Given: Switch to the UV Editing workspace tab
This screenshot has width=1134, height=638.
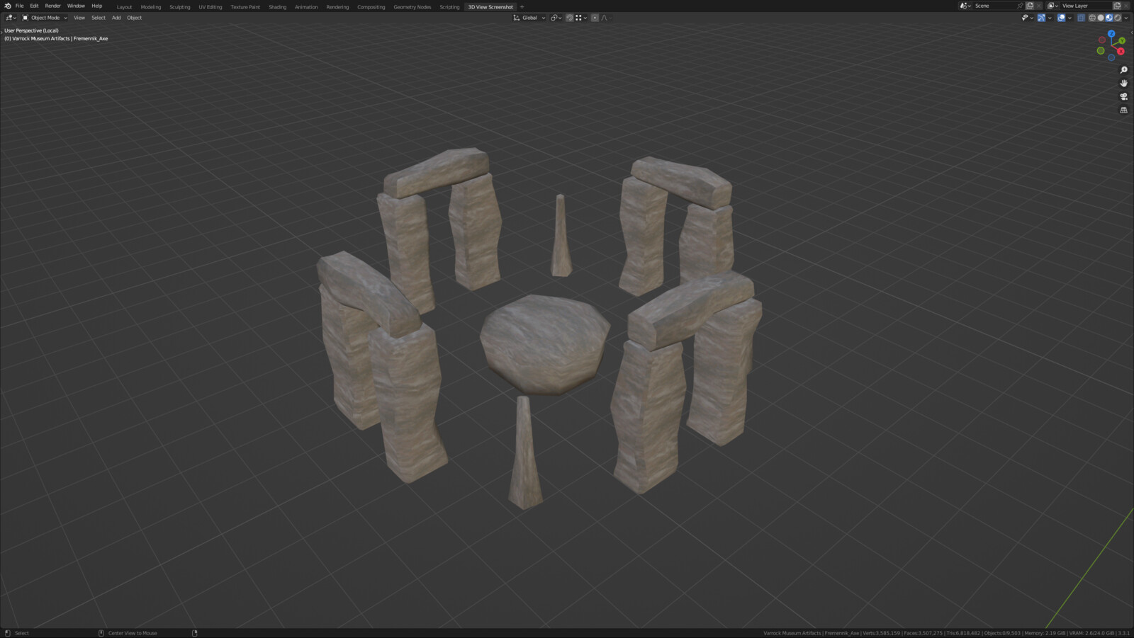Looking at the screenshot, I should click(x=210, y=7).
